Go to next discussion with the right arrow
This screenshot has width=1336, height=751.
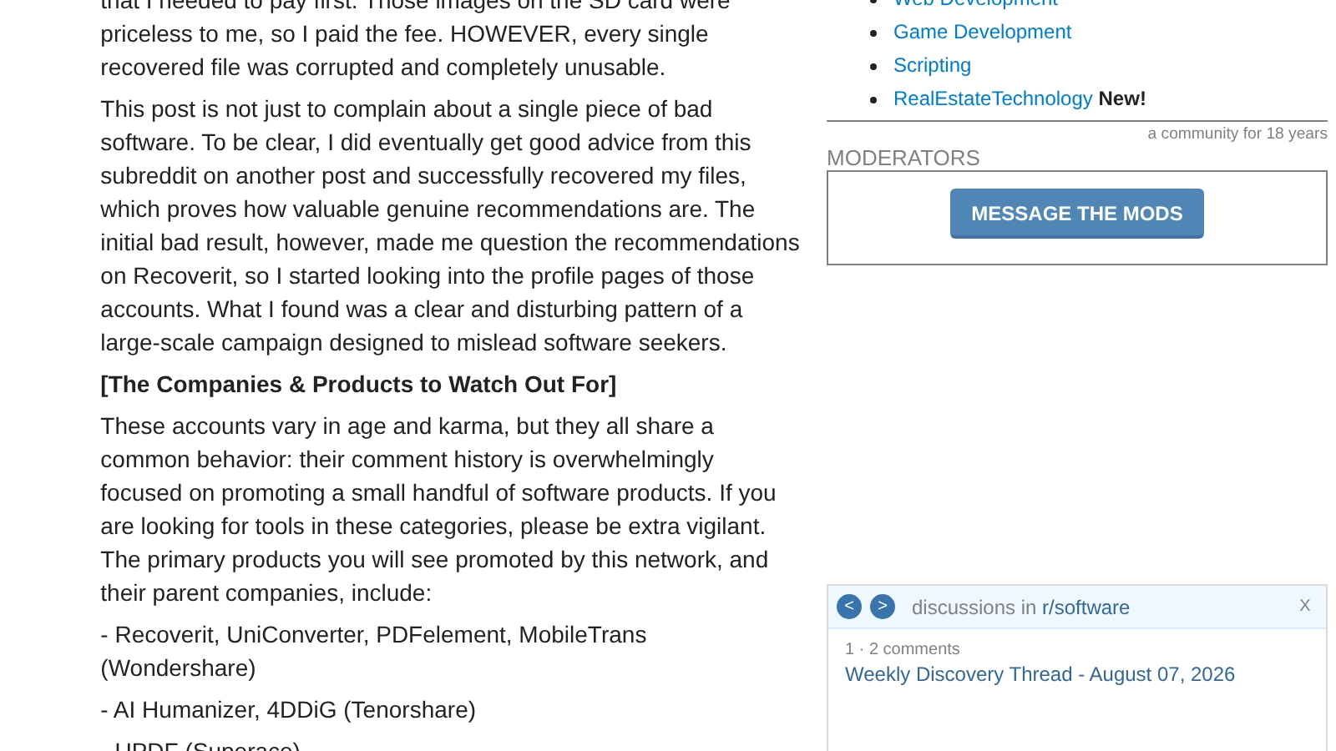click(883, 607)
